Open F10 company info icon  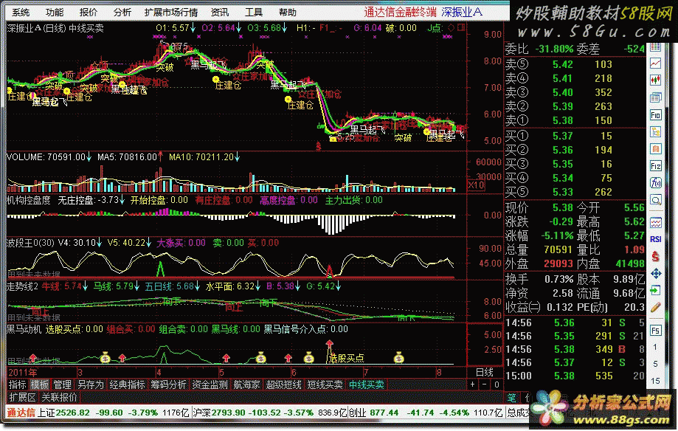pos(656,114)
